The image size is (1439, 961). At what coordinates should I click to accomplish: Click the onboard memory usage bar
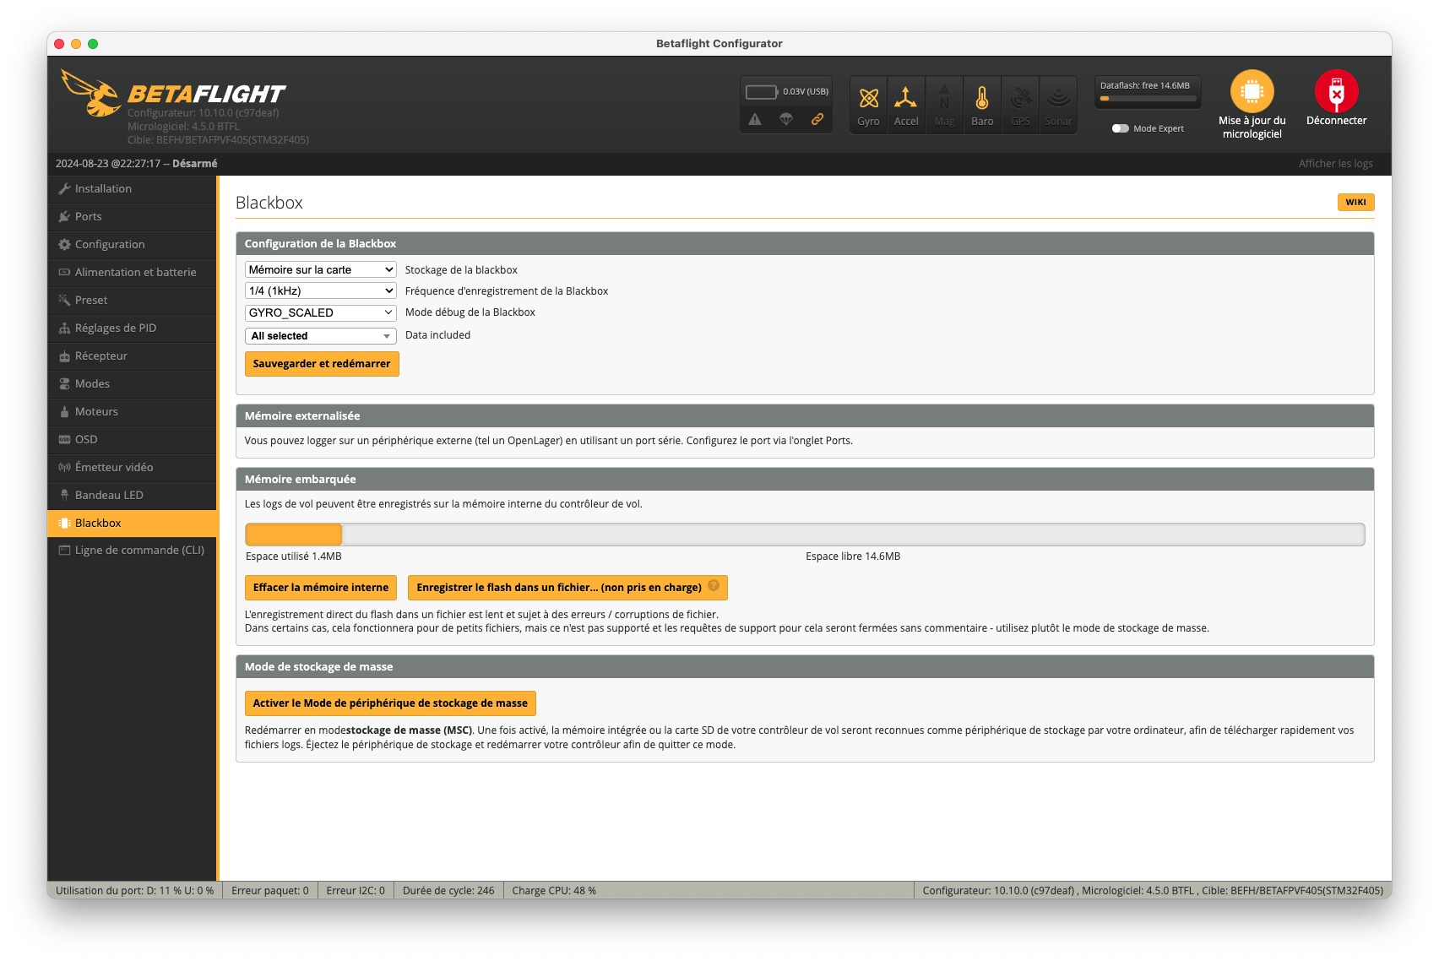click(805, 535)
